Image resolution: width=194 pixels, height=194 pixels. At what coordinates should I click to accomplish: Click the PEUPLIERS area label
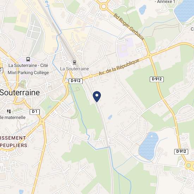(x=13, y=145)
